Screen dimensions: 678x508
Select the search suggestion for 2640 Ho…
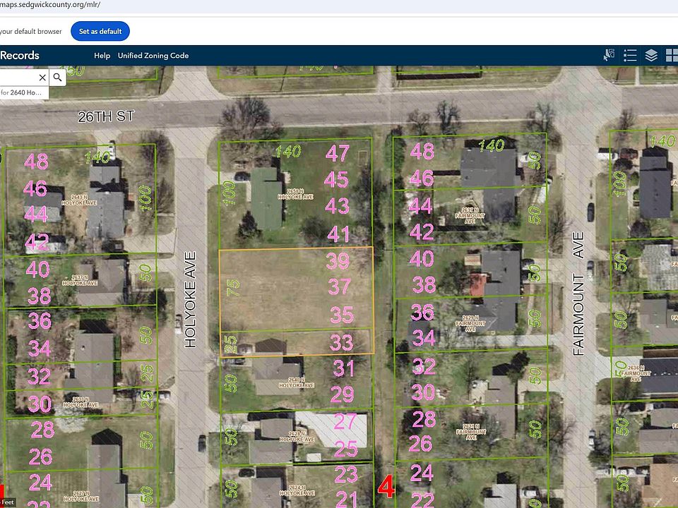coord(24,92)
